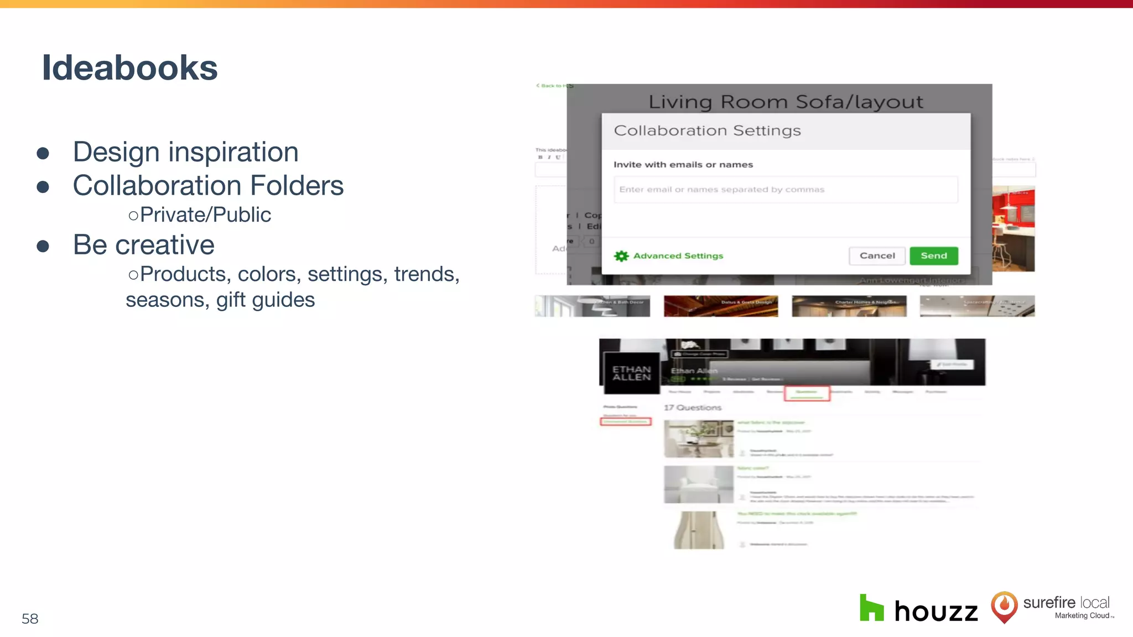Open the Charter Homes & Neighbors thumbnail

point(849,306)
